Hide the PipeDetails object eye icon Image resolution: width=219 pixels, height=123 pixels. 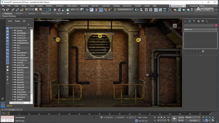[x=13, y=85]
